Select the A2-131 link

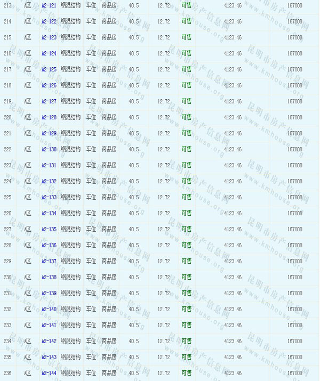[49, 165]
